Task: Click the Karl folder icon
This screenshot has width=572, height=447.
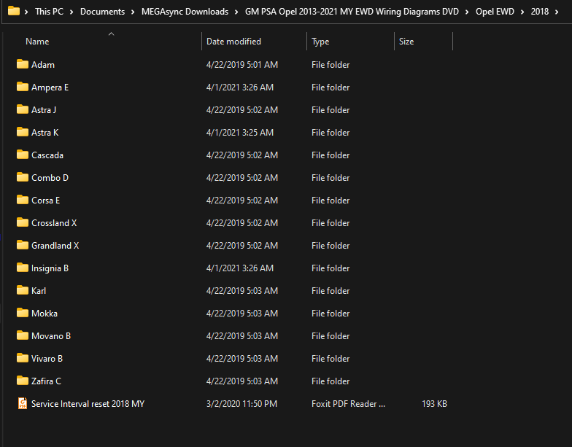Action: pos(22,290)
